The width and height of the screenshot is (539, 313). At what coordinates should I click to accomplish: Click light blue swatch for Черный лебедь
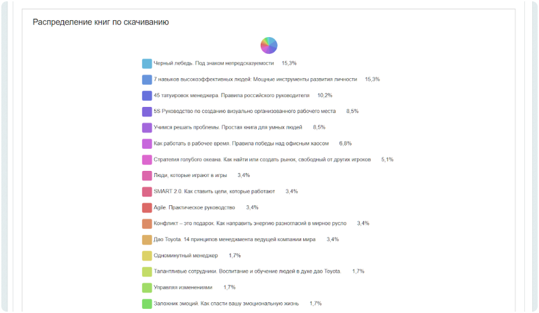coord(147,63)
